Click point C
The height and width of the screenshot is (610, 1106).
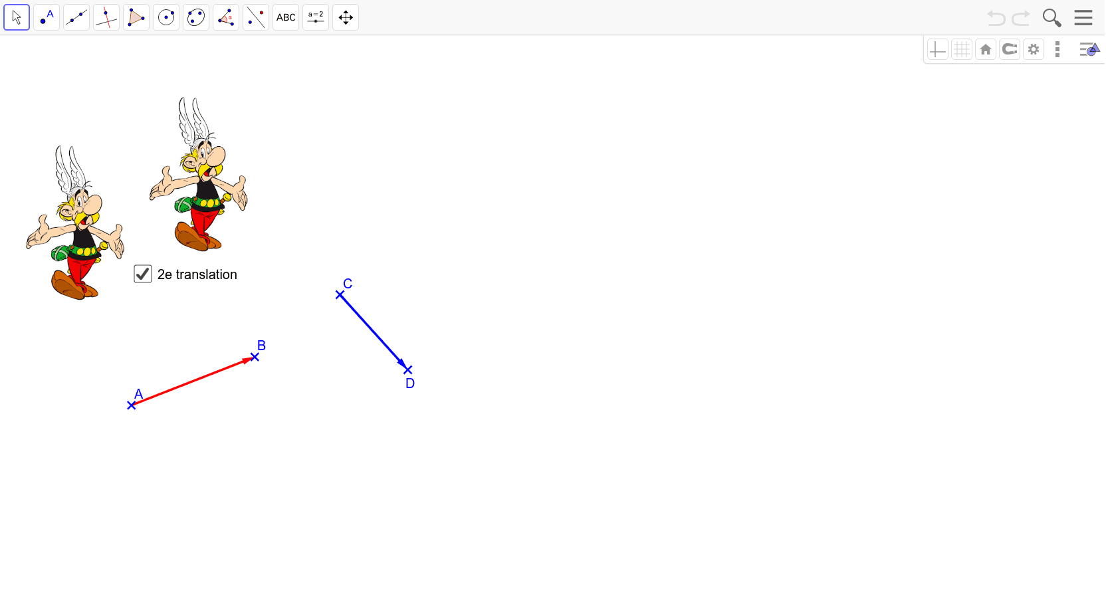click(x=340, y=294)
